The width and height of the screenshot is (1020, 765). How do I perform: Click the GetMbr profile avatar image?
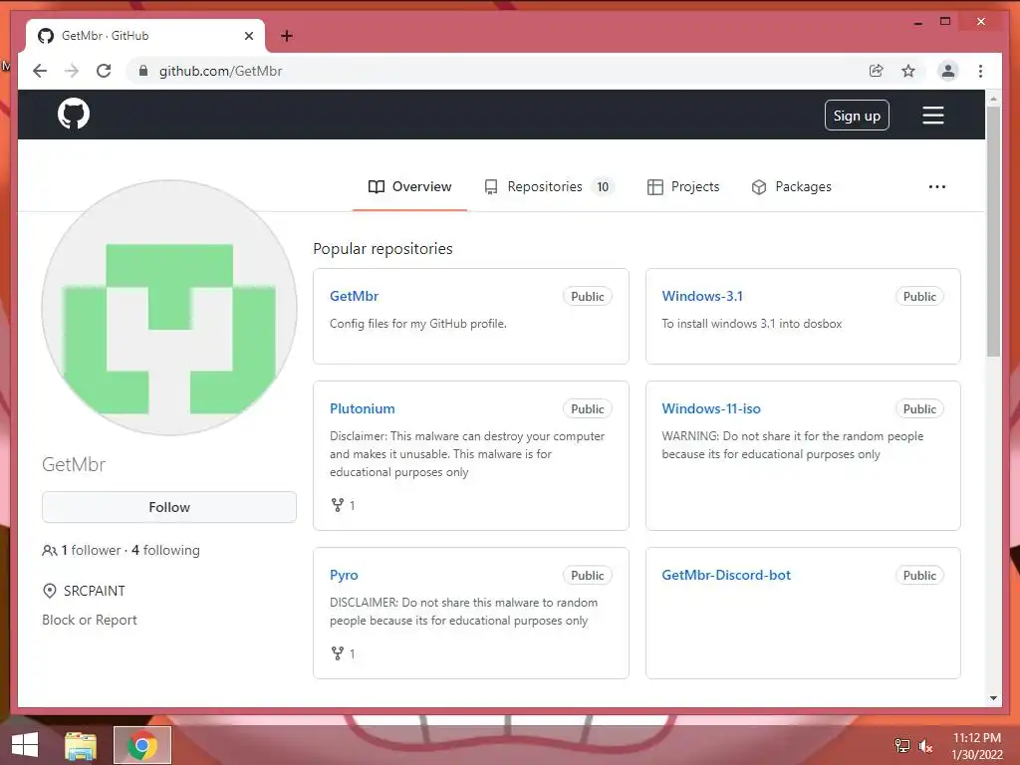click(169, 308)
